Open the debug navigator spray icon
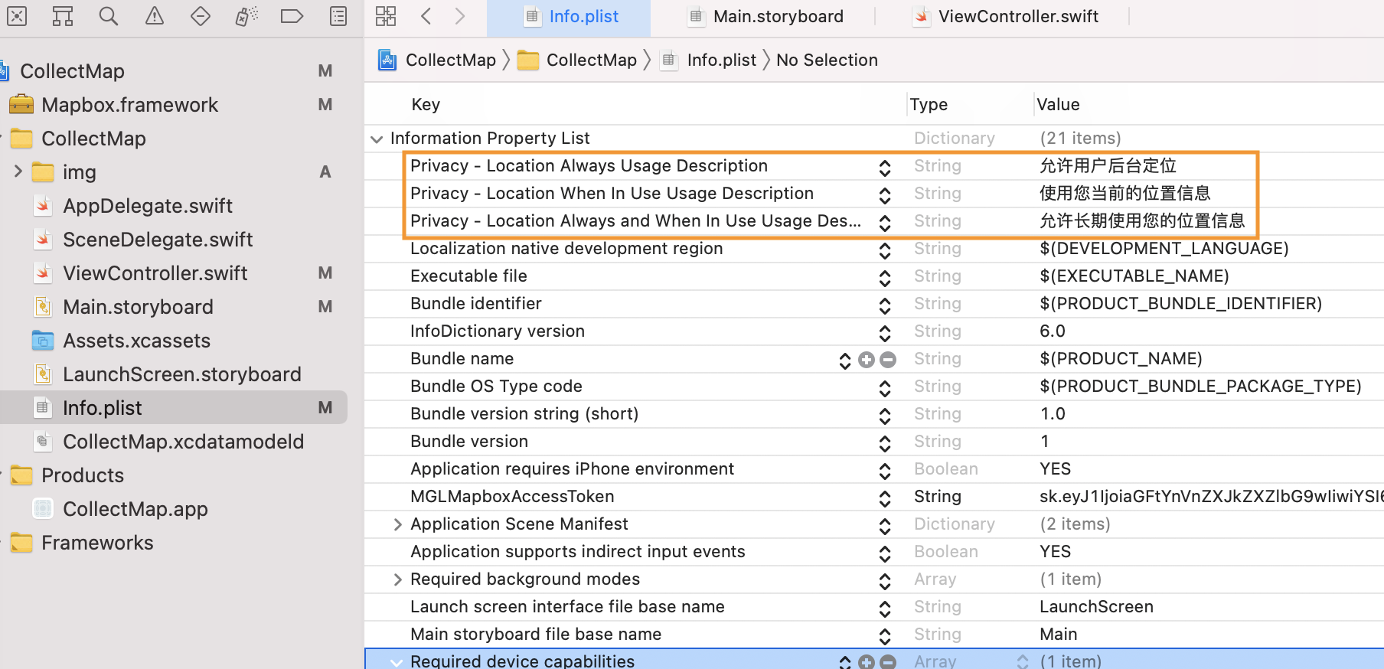Image resolution: width=1384 pixels, height=669 pixels. [x=246, y=16]
